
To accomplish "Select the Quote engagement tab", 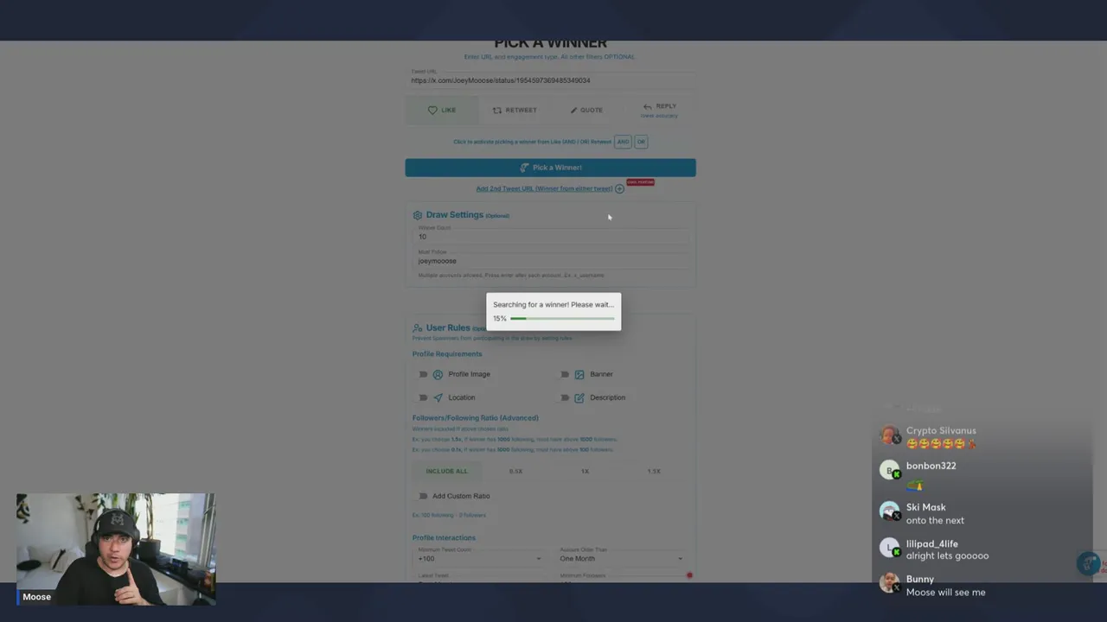I will point(586,110).
